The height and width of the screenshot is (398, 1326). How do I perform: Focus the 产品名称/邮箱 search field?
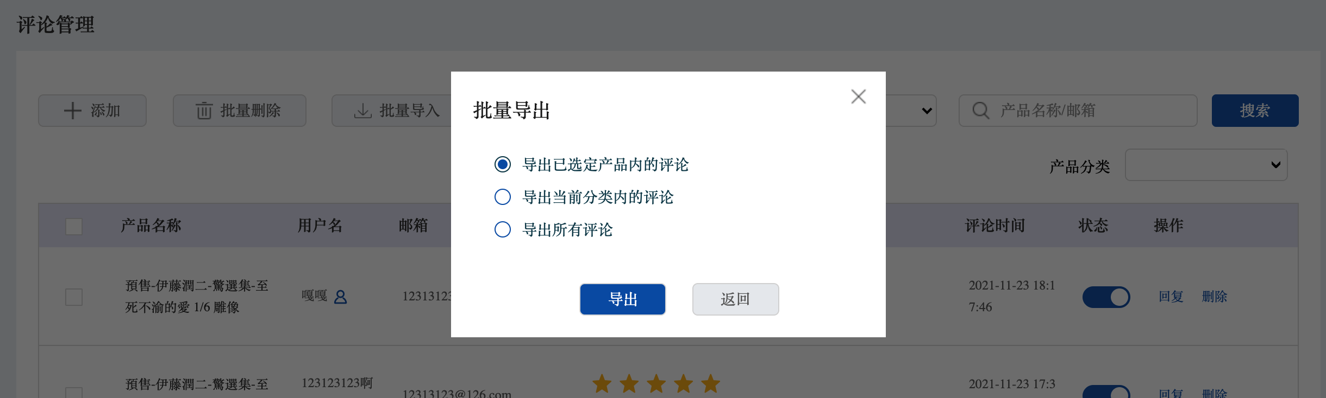(x=1078, y=111)
